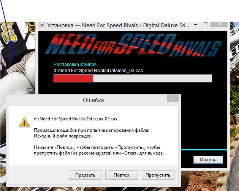Click the Прервать button in error dialog
The width and height of the screenshot is (239, 191).
(85, 175)
